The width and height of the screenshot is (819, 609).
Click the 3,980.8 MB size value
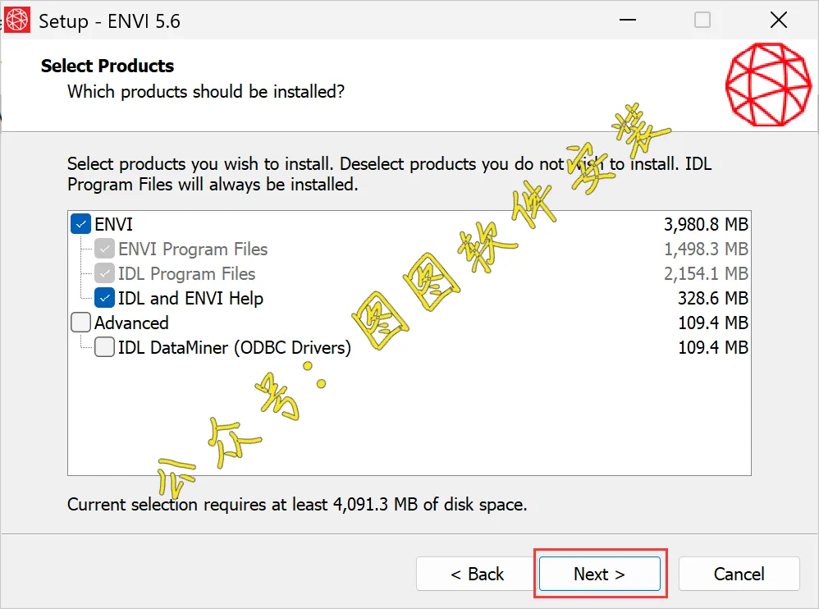706,224
